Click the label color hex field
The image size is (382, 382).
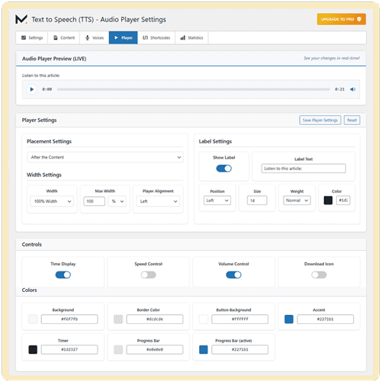click(x=343, y=201)
